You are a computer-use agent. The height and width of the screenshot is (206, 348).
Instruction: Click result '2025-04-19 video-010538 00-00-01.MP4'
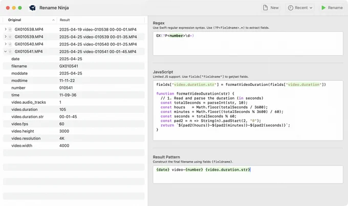[x=98, y=30]
